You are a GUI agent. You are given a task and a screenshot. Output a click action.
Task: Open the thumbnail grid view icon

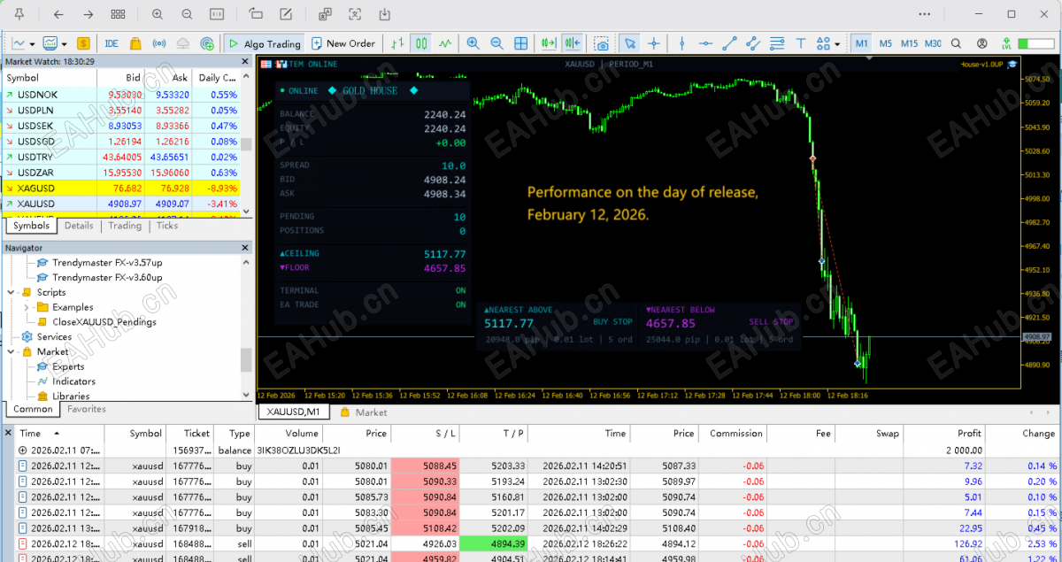pos(118,14)
